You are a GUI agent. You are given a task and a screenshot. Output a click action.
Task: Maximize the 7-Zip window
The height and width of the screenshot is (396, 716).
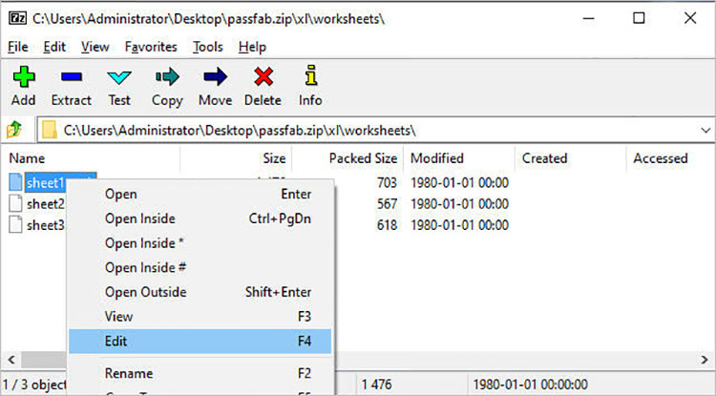click(639, 18)
